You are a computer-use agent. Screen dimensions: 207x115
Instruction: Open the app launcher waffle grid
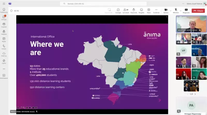pyautogui.click(x=4, y=4)
